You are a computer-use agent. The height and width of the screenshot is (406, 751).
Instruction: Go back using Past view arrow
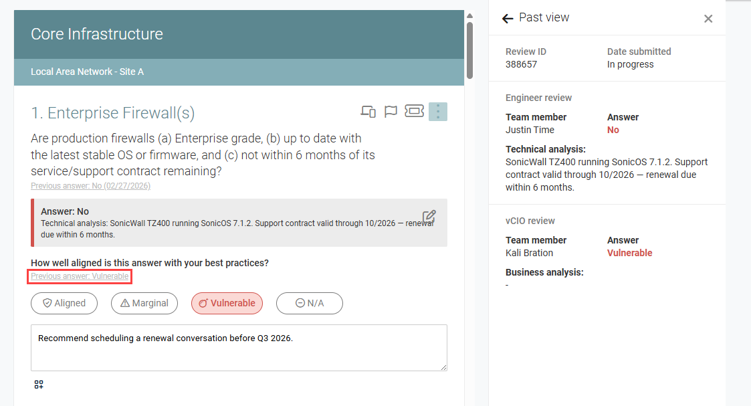[x=507, y=18]
